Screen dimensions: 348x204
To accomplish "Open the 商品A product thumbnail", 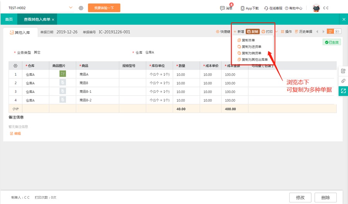I will tap(63, 74).
